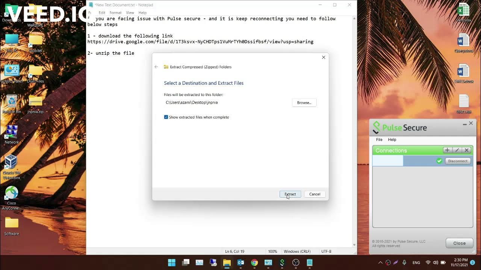The width and height of the screenshot is (481, 270).
Task: Select the Control Panel desktop icon
Action: [12, 73]
